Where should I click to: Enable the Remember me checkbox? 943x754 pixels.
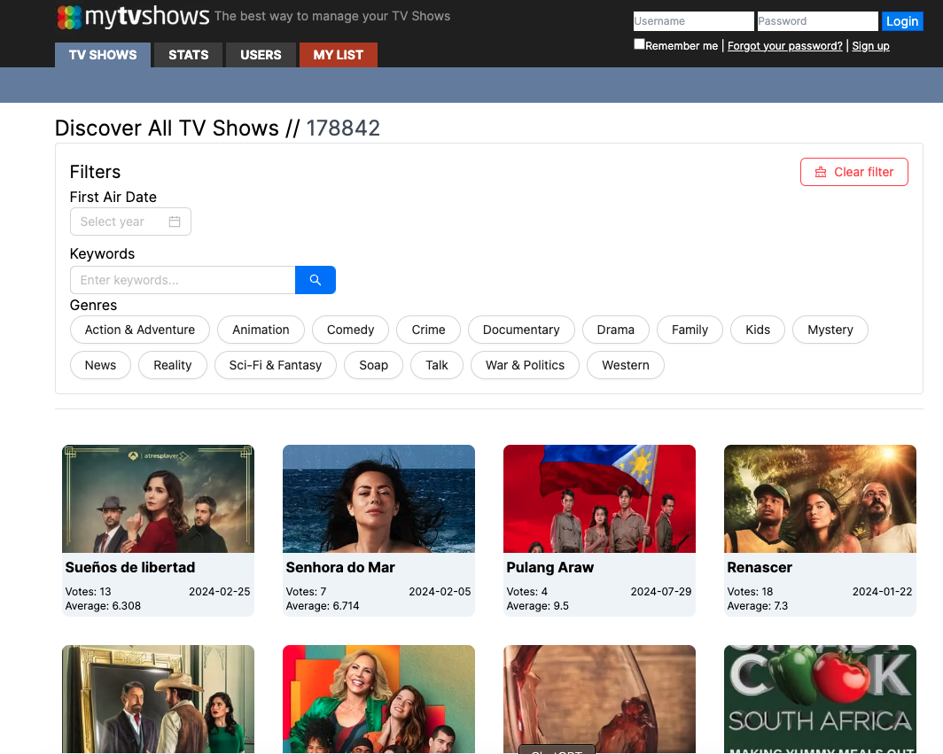click(639, 43)
